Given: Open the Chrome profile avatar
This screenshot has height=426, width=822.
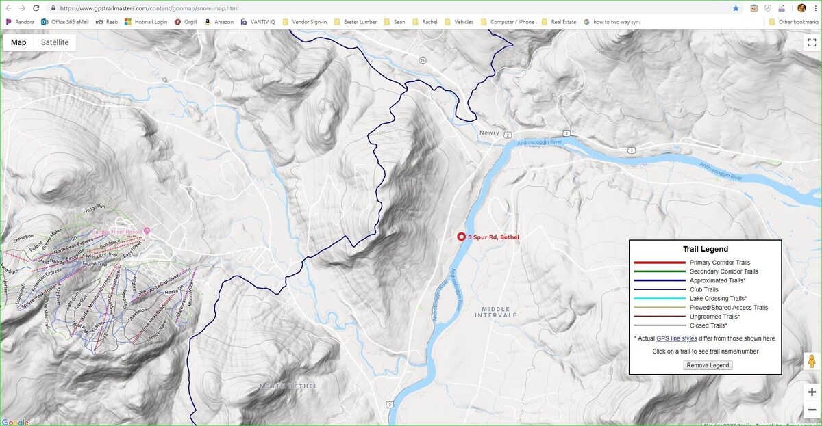Looking at the screenshot, I should click(x=801, y=8).
